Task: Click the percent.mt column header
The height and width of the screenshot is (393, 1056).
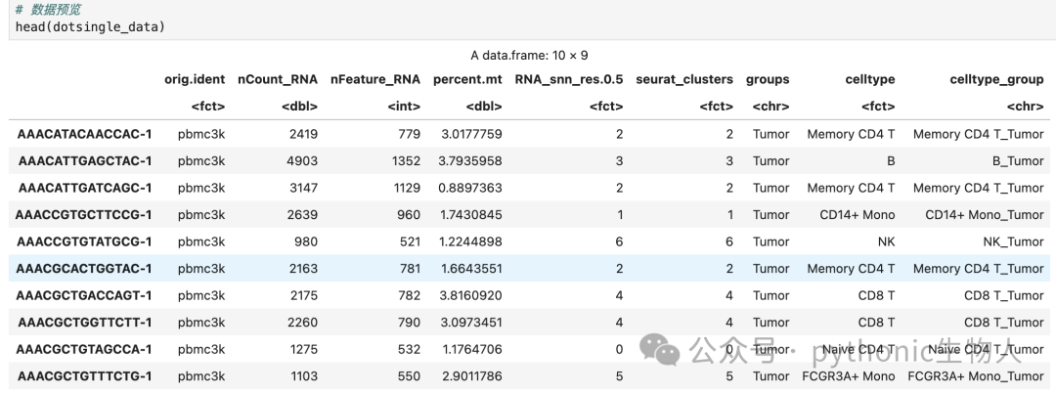Action: (x=467, y=79)
